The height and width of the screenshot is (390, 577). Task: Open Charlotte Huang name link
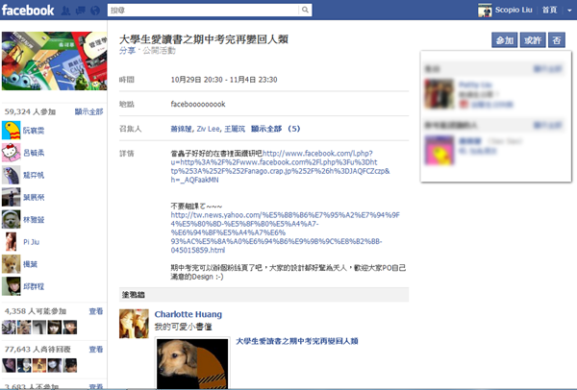pyautogui.click(x=188, y=314)
